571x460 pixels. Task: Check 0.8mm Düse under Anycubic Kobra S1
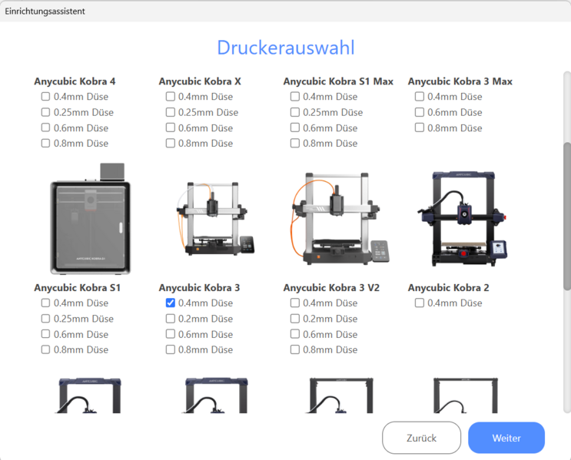point(45,349)
